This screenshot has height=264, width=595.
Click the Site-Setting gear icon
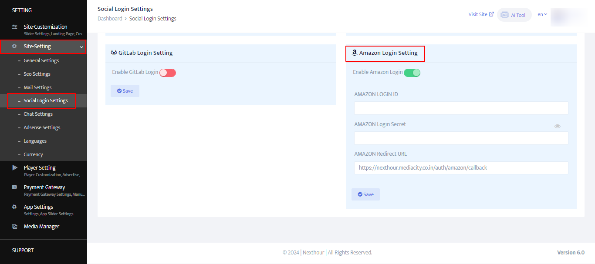[14, 47]
